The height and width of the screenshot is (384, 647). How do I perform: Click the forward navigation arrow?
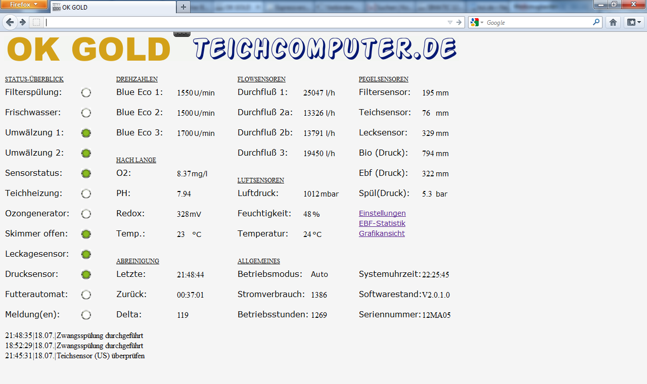(x=23, y=22)
